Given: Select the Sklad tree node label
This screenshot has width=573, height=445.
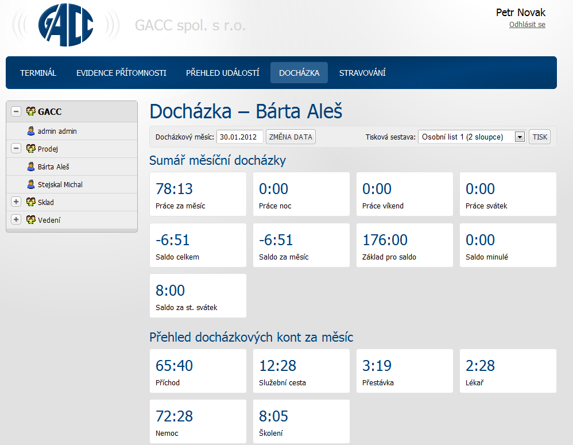Looking at the screenshot, I should click(x=46, y=203).
